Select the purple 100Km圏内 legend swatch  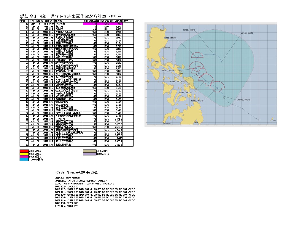point(90,154)
